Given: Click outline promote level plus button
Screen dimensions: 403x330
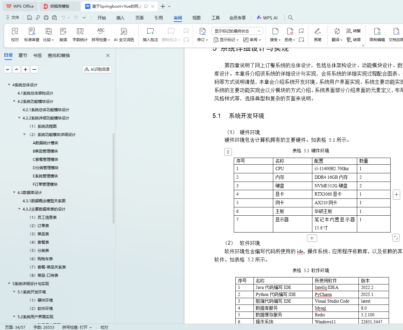Looking at the screenshot, I should pyautogui.click(x=25, y=69).
